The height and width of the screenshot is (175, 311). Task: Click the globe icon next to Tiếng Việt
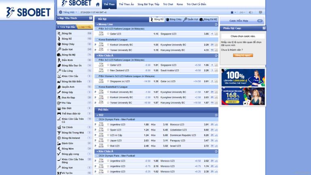click(60, 12)
